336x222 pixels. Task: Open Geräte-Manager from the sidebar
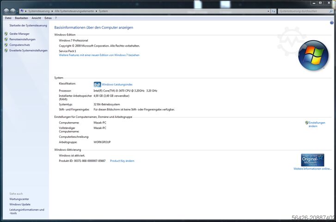point(19,34)
